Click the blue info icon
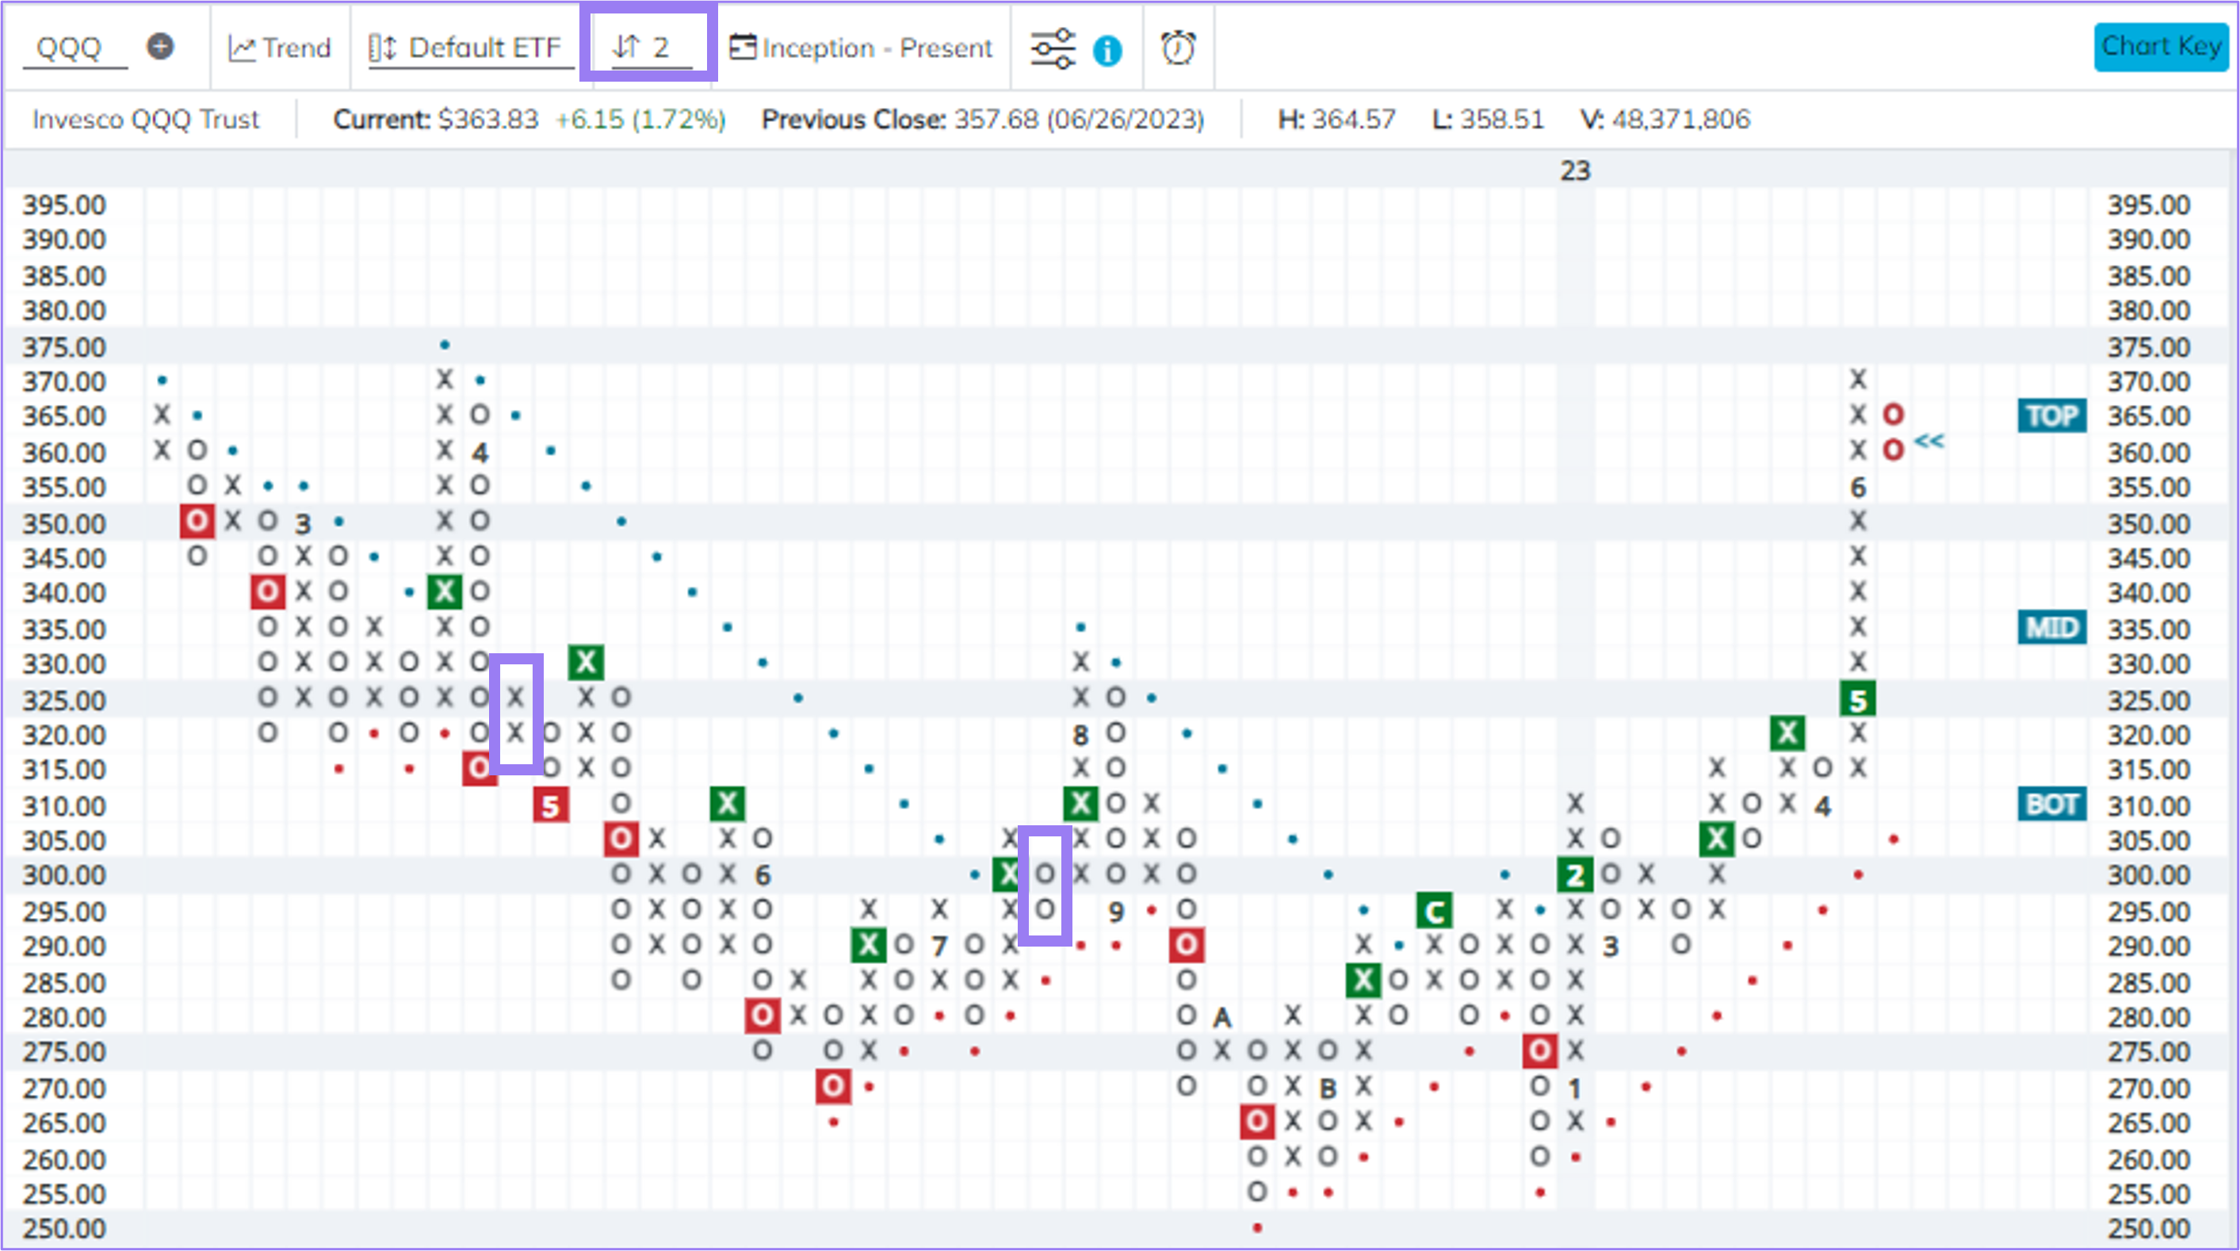Screen dimensions: 2240x1251 (x=1107, y=52)
